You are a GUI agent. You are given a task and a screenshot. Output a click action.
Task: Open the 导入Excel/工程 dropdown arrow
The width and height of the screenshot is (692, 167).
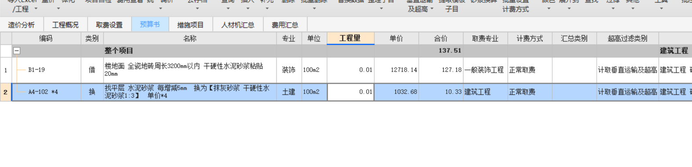pyautogui.click(x=36, y=9)
